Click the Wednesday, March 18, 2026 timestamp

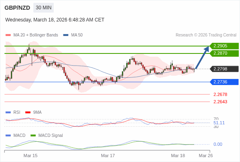point(55,20)
